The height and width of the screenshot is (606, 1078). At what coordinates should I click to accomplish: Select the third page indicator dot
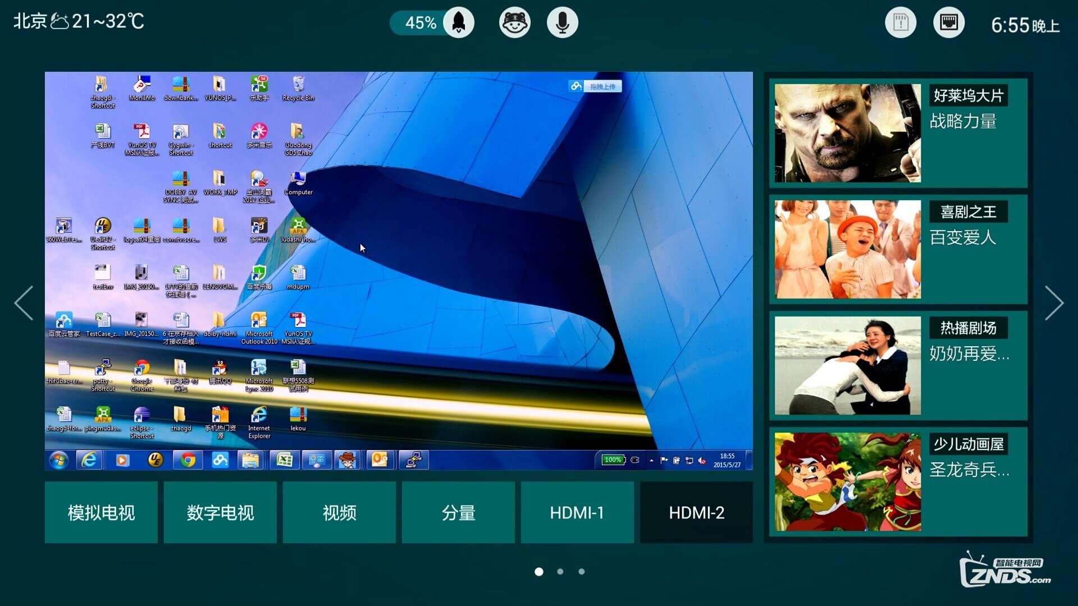pos(582,572)
